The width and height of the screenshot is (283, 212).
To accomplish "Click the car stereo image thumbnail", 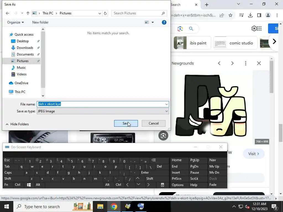I will [x=113, y=138].
